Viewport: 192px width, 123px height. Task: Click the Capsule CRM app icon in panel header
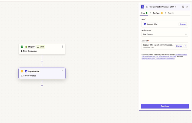[x=143, y=7]
